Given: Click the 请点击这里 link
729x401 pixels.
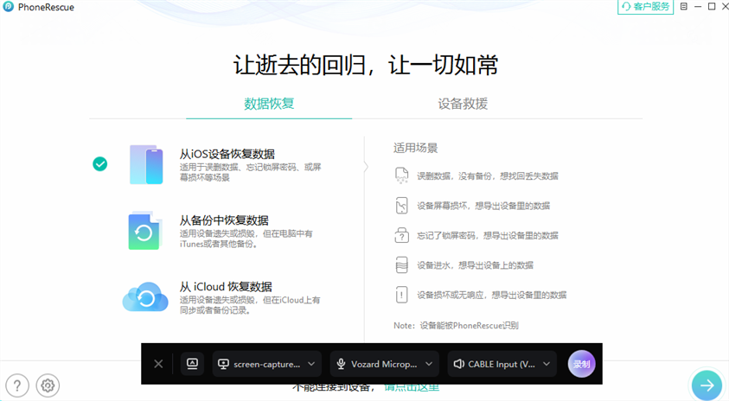Looking at the screenshot, I should coord(412,387).
